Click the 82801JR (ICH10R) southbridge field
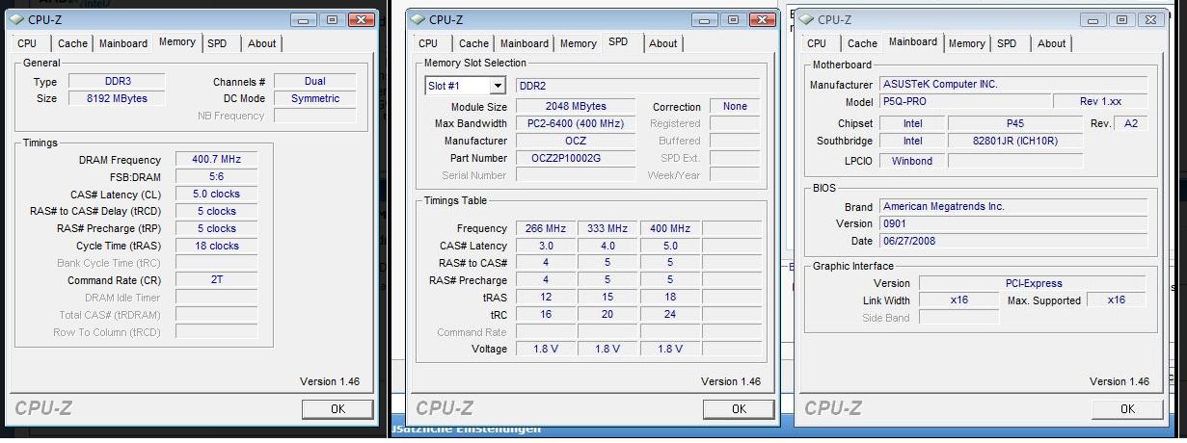The height and width of the screenshot is (443, 1187). pyautogui.click(x=1015, y=141)
